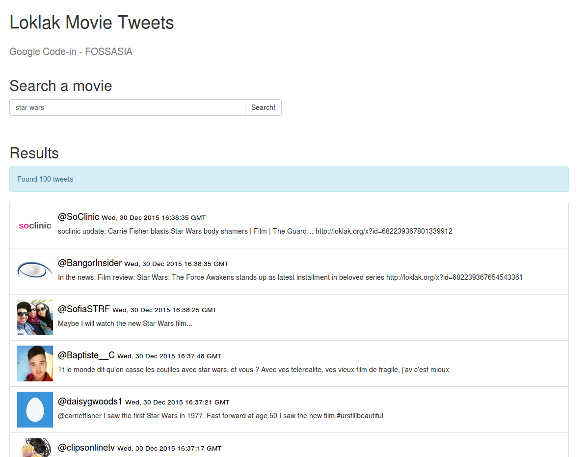Click the Search a movie heading
This screenshot has width=586, height=457.
click(x=60, y=86)
